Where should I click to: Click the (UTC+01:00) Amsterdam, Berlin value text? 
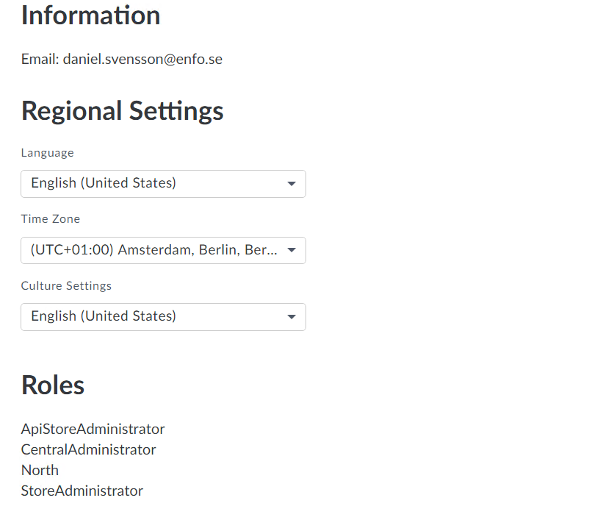click(153, 250)
